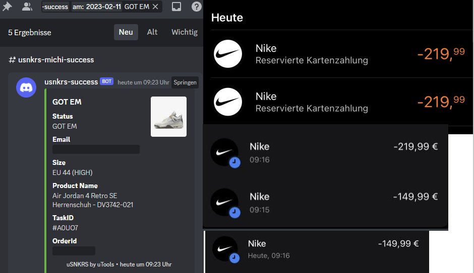The image size is (474, 273).
Task: Click the pending clock badge on the 09:16 -219,99 € Nike
Action: 234,162
